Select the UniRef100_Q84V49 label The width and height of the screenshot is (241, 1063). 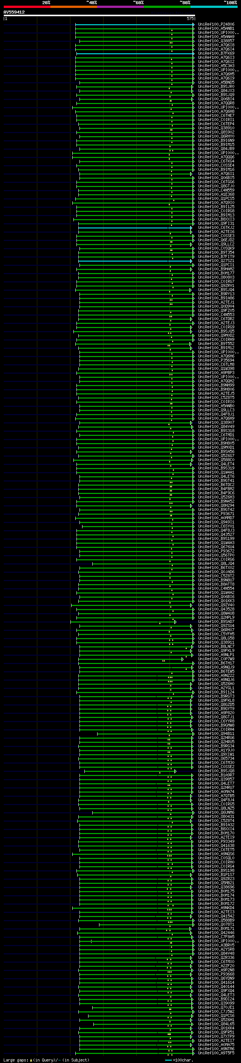point(216,427)
